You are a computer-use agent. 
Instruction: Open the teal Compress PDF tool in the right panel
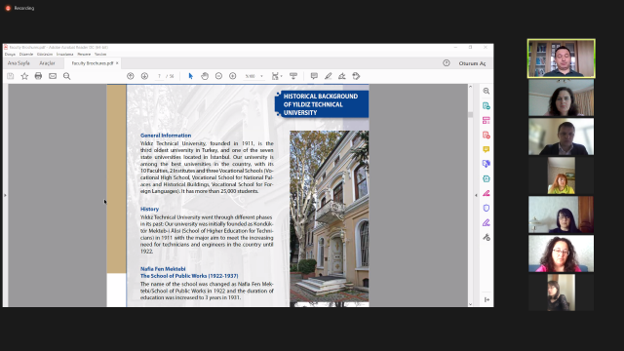click(486, 178)
